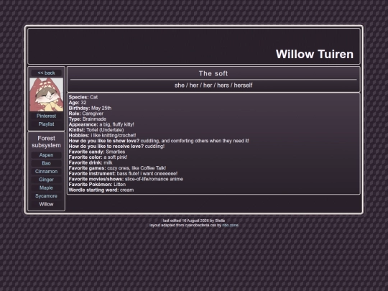Click the 'Role: Caregiver' line
The height and width of the screenshot is (291, 388).
(x=86, y=114)
